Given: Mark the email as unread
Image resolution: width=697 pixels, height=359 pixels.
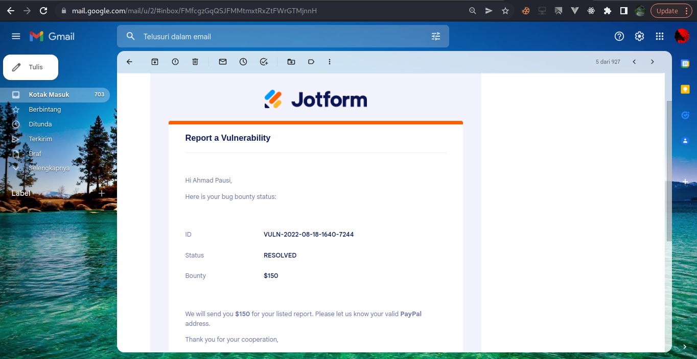Looking at the screenshot, I should click(222, 61).
